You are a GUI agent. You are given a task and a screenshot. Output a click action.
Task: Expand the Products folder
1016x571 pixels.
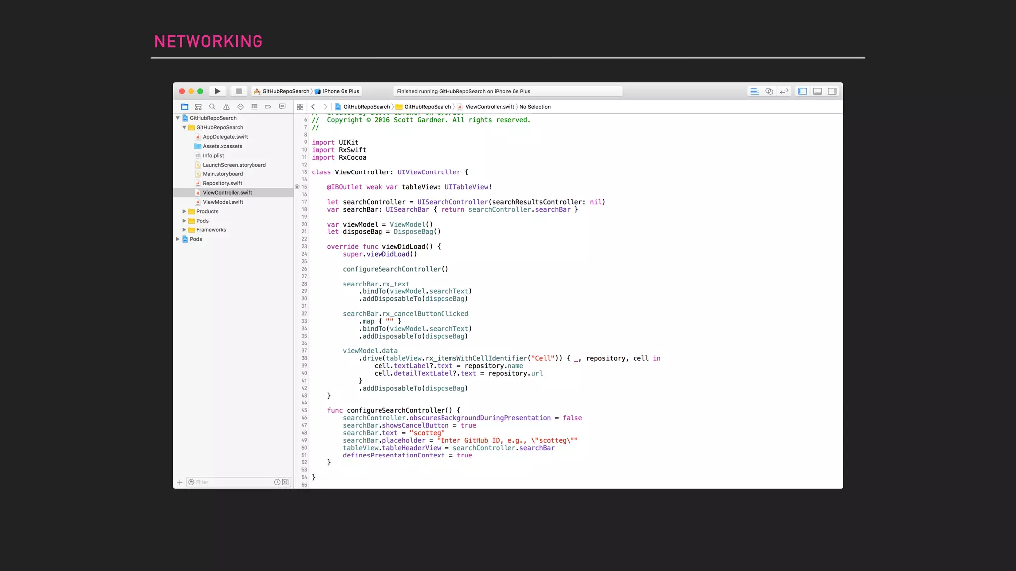pyautogui.click(x=184, y=211)
